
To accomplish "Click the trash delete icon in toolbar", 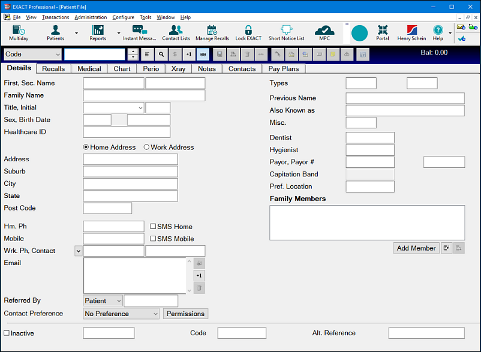I will click(x=247, y=55).
